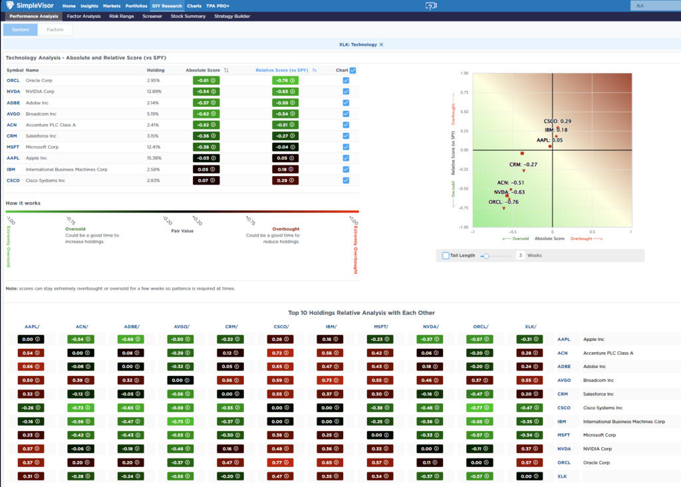Open the TPA PRO+ dropdown
This screenshot has width=681, height=487.
click(x=219, y=5)
